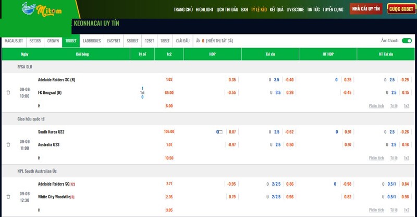Click the 0.98 HT under odds for White City Woodville

(x=406, y=197)
